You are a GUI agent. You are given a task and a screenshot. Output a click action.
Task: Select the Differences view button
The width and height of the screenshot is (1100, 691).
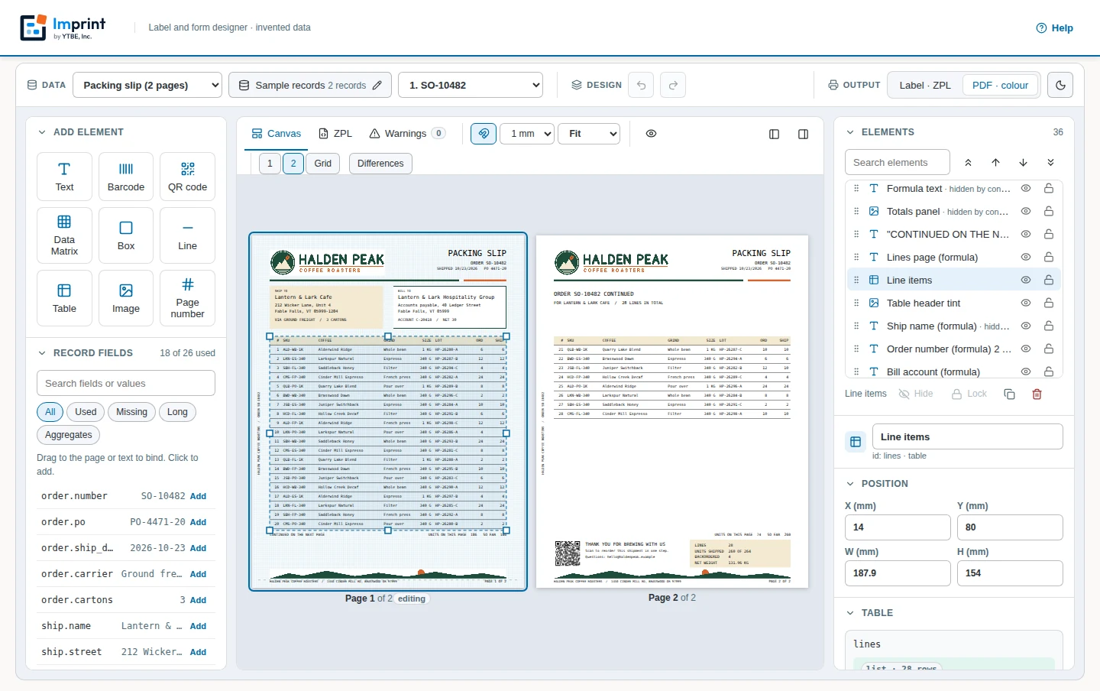(x=380, y=164)
